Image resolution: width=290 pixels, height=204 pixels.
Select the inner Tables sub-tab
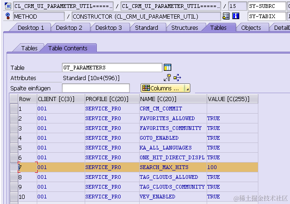point(29,48)
